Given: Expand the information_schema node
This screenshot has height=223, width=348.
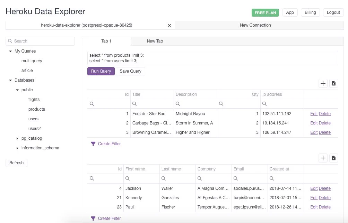Looking at the screenshot, I should (17, 148).
